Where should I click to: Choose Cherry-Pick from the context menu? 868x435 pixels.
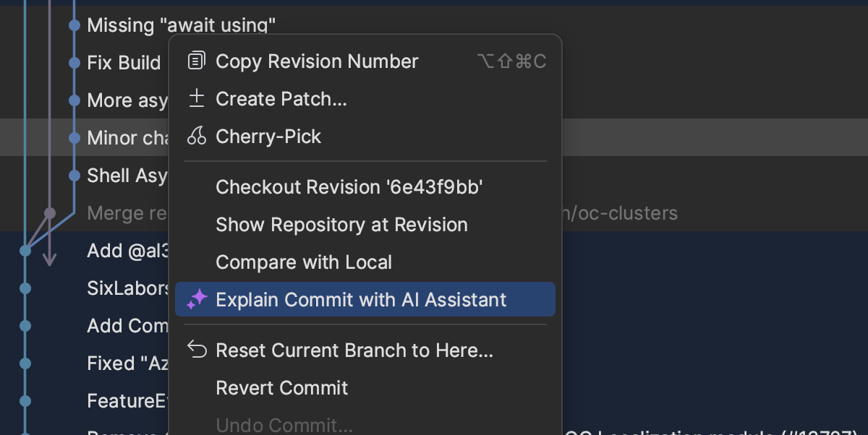point(268,137)
